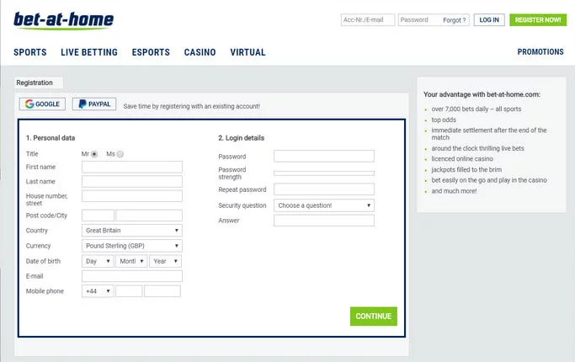575x362 pixels.
Task: Click the '1. Personal data' heading
Action: [x=51, y=138]
